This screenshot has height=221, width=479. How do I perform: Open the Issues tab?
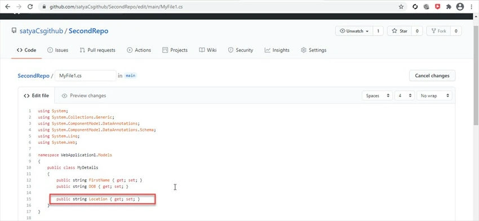tap(57, 50)
